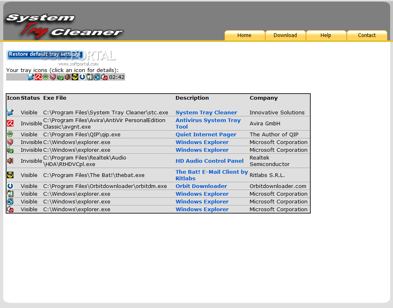
Task: Select path ending in RtHDVCpl.exe
Action: coord(85,161)
